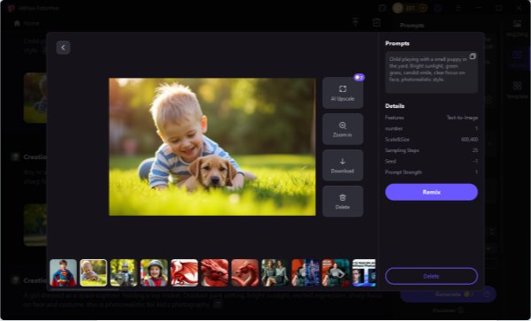Select the baby on grass thumbnail

pyautogui.click(x=94, y=273)
